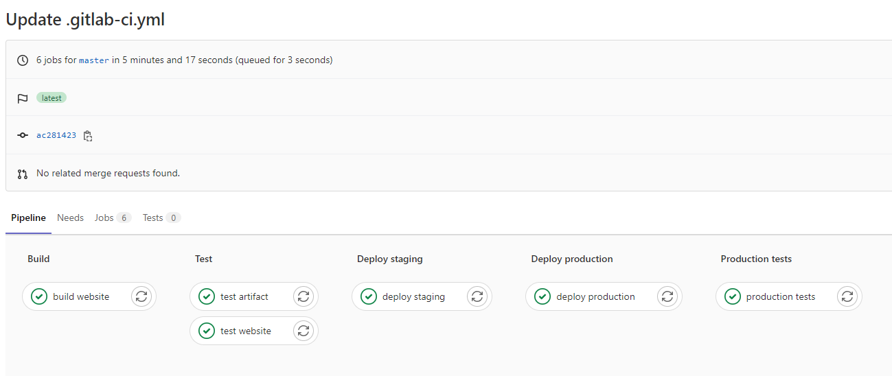Viewport: 892px width, 376px height.
Task: Retry the production tests job
Action: coord(847,296)
